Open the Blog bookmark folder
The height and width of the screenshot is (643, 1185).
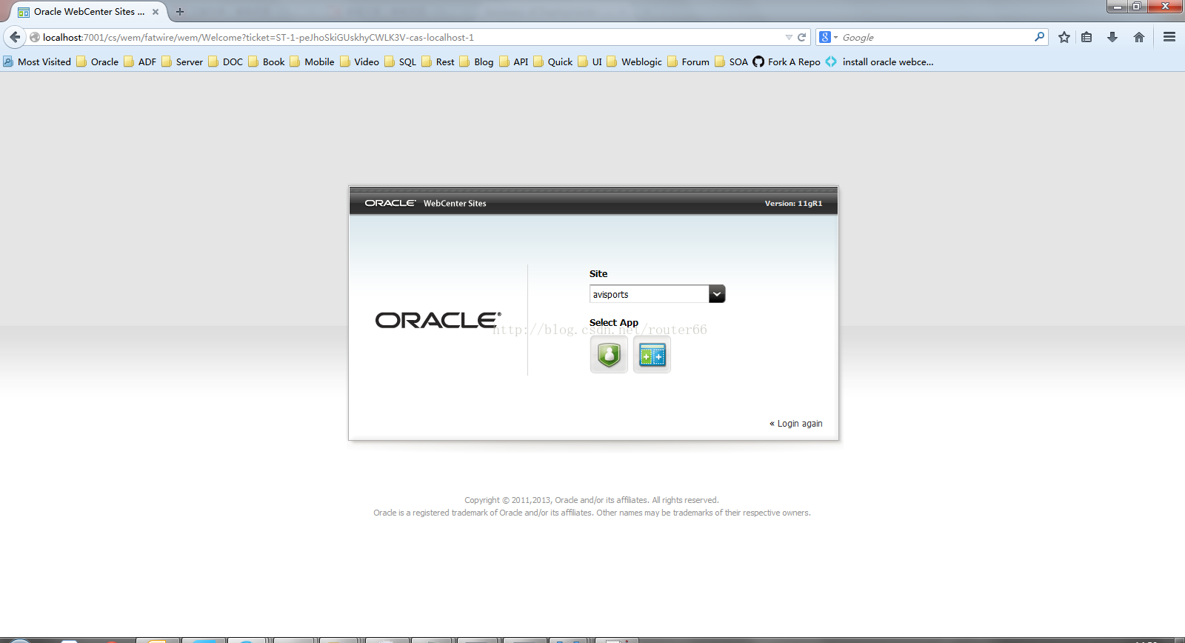[x=476, y=61]
